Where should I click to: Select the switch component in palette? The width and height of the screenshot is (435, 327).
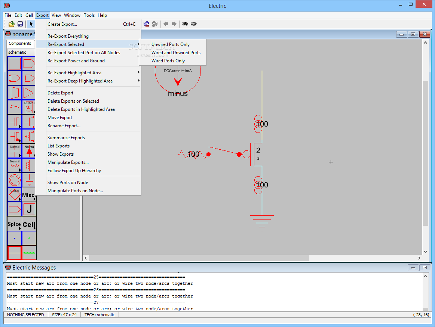pos(15,108)
